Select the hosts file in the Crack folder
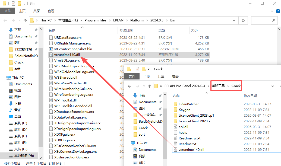281x166 pixels. [x=183, y=132]
